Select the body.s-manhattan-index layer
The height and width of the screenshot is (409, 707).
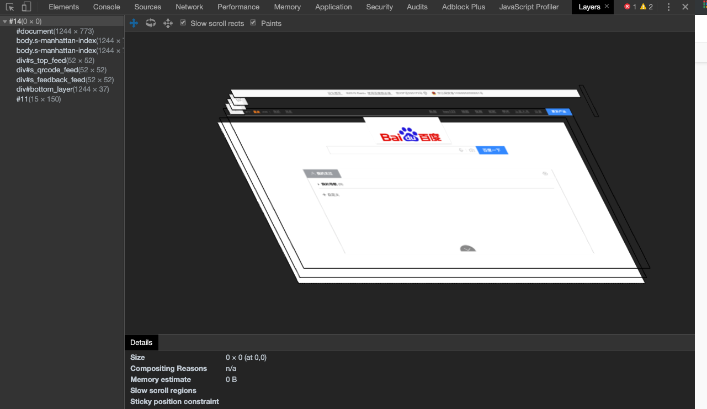pyautogui.click(x=50, y=40)
